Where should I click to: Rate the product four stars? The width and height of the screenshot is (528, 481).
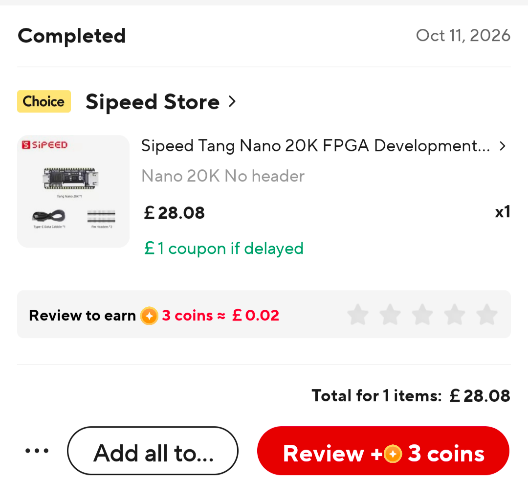pos(455,315)
